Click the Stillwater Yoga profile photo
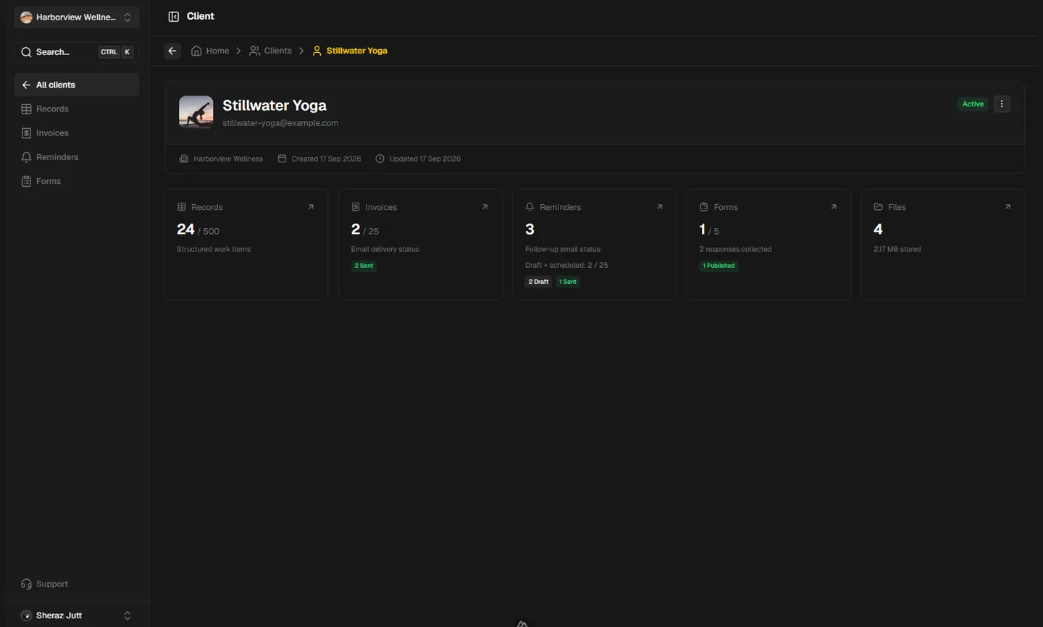 pos(196,112)
